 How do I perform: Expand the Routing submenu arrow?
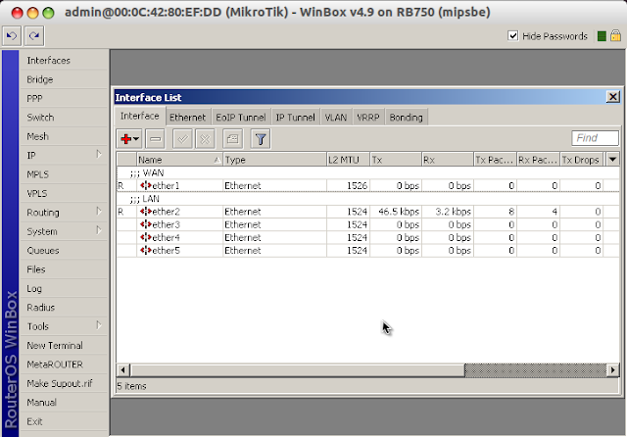(x=99, y=212)
